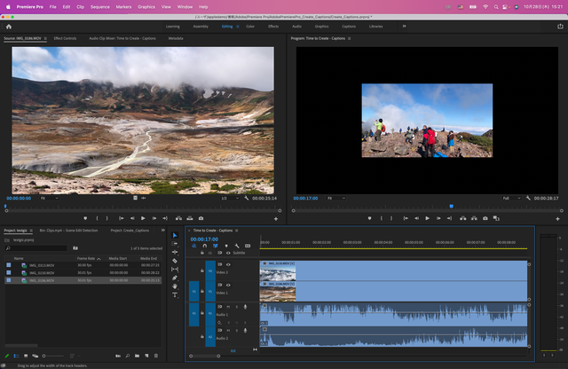
Task: Select the Hand tool
Action: tap(175, 287)
